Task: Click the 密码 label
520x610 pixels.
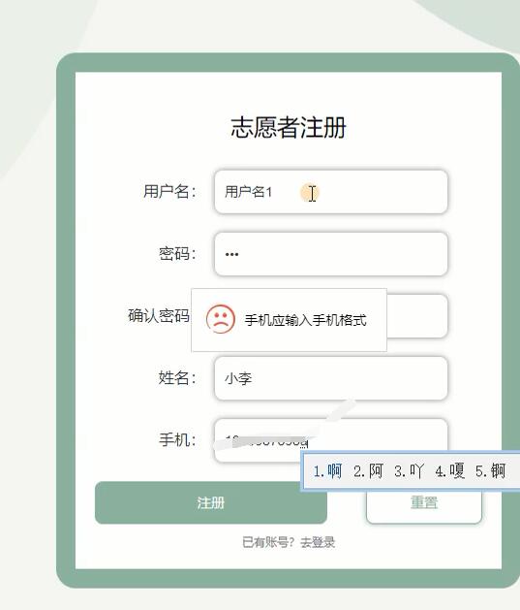Action: [178, 254]
